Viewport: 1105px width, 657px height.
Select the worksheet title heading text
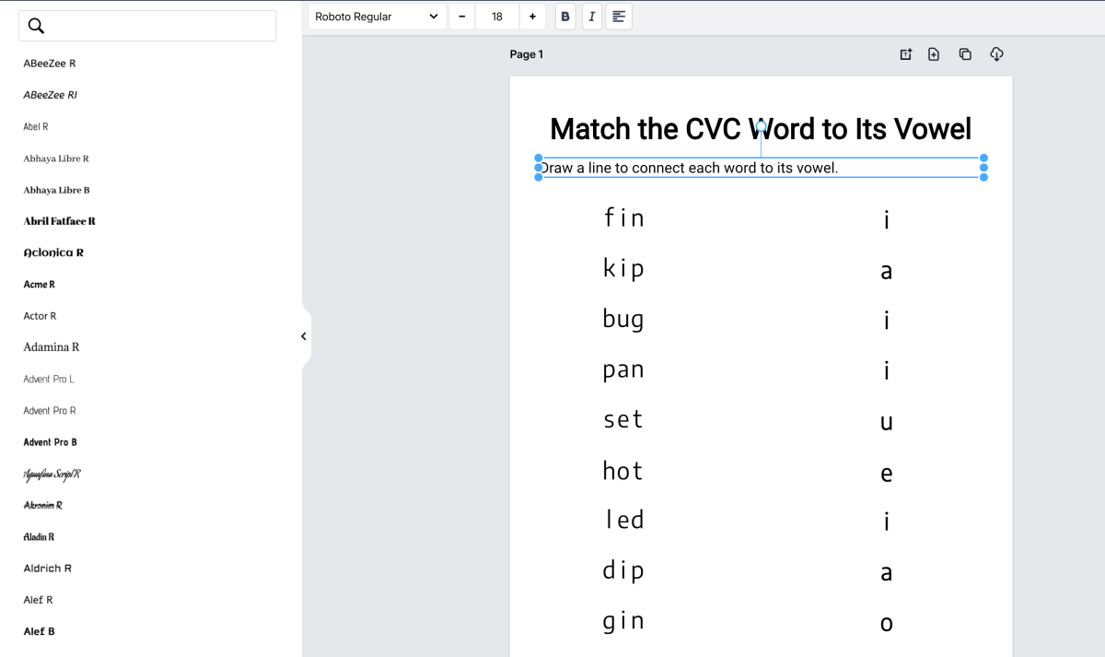[x=761, y=129]
